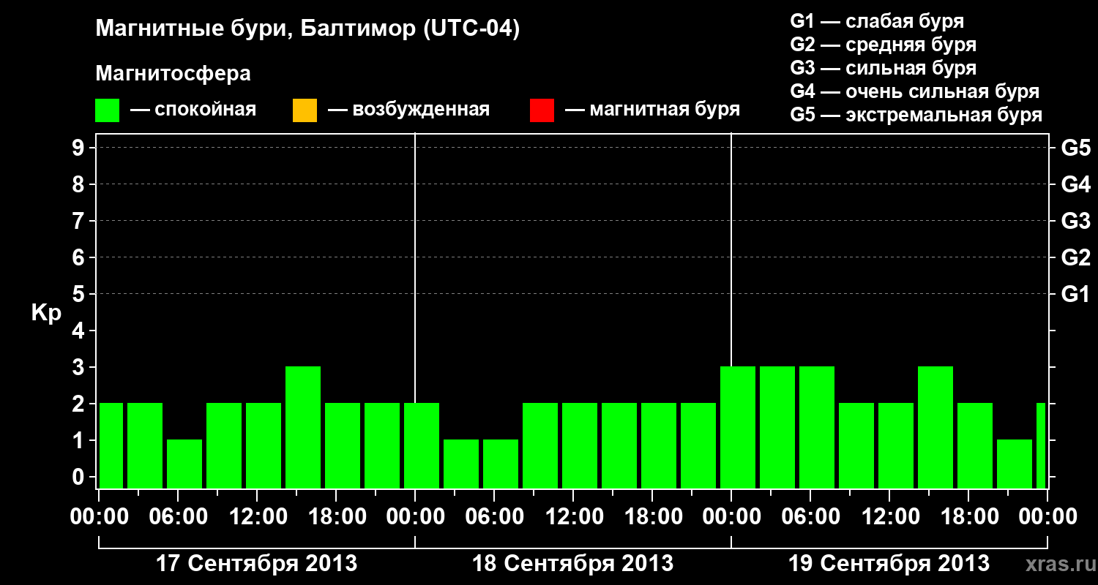Click the '17 Сентября 2013' date label

point(257,564)
